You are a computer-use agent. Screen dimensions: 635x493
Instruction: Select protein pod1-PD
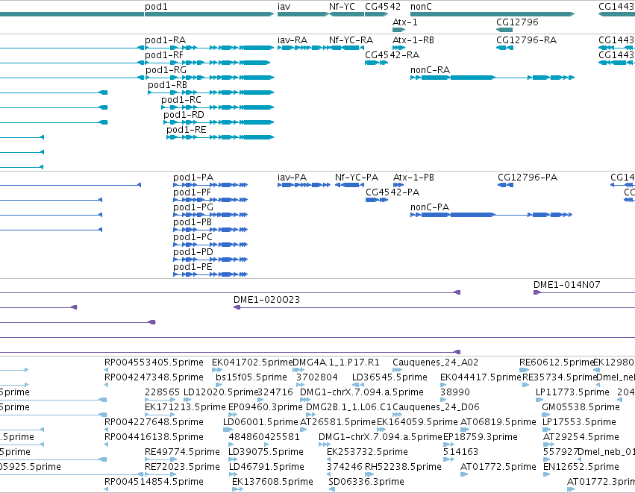tap(193, 253)
